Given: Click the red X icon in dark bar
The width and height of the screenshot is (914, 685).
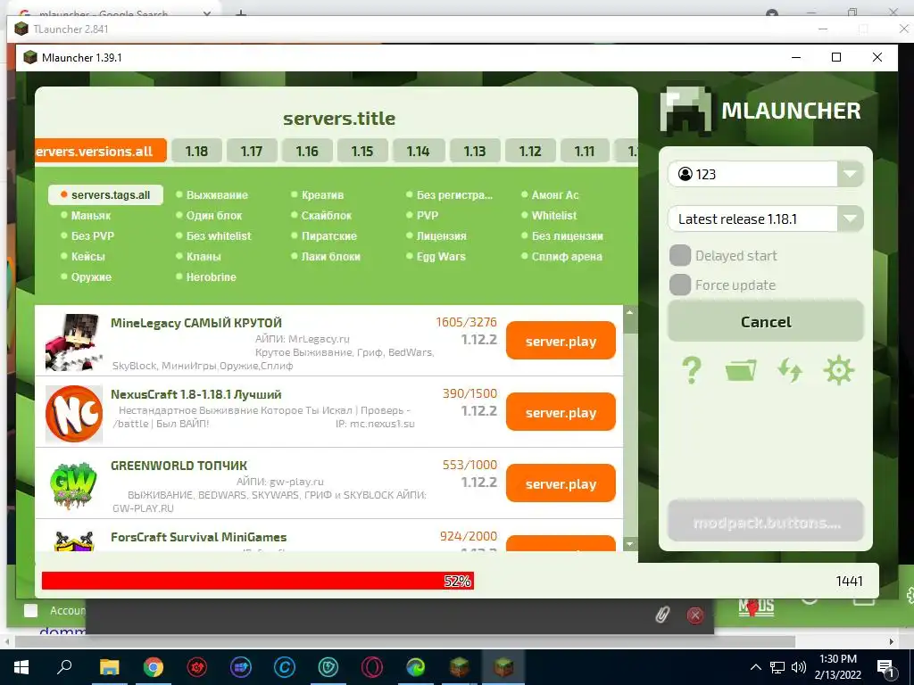Looking at the screenshot, I should click(x=694, y=615).
